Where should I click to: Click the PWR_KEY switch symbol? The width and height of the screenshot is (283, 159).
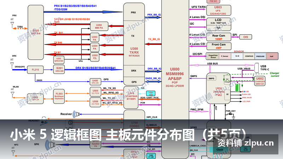pos(230,114)
